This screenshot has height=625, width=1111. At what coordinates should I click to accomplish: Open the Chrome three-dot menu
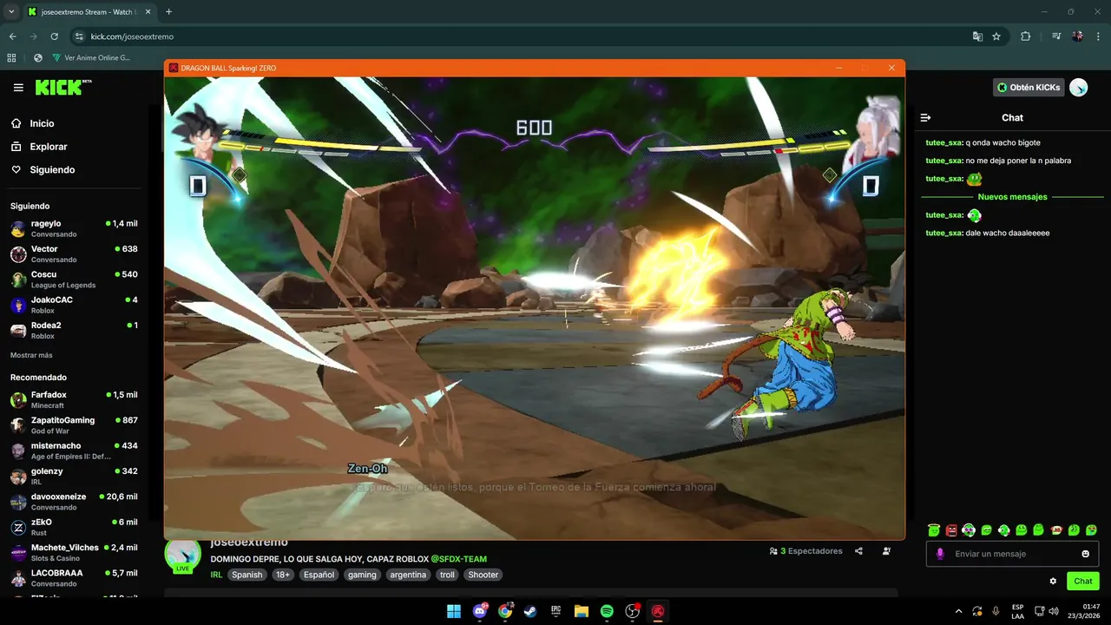click(x=1098, y=36)
